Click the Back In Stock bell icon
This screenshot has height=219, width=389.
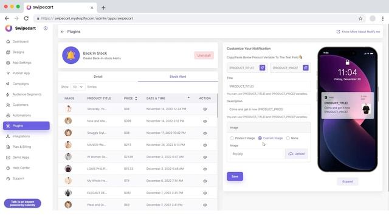[x=71, y=55]
